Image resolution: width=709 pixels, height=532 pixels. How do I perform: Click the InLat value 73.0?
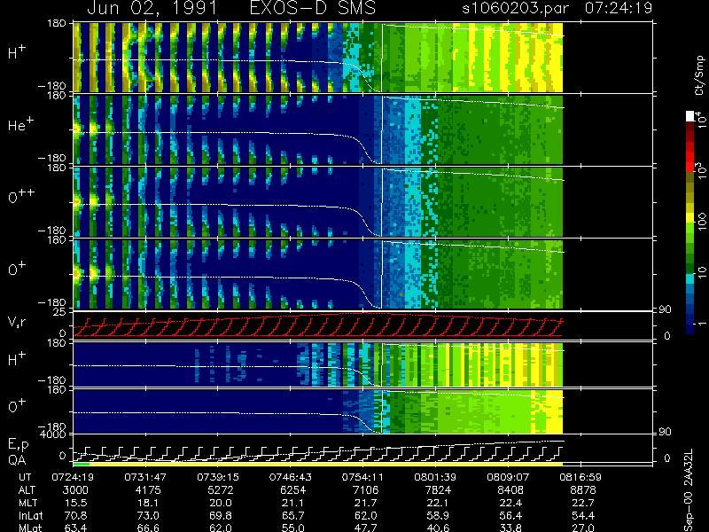148,515
